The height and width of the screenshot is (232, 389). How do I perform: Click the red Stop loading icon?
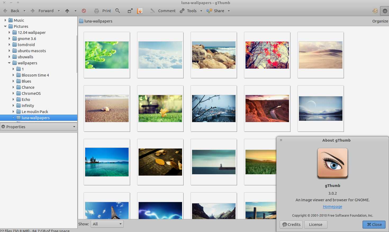pos(84,11)
